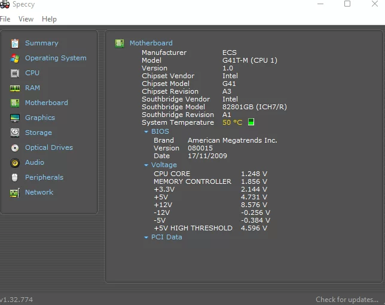Click the PCI Data section label
This screenshot has width=385, height=305.
(x=166, y=237)
